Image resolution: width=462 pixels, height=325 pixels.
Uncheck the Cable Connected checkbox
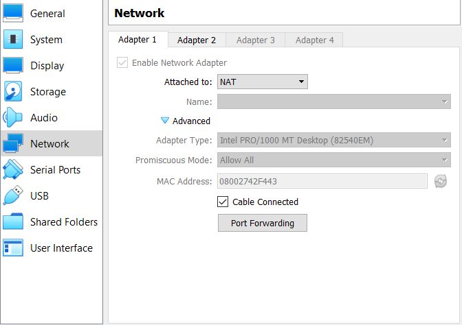[x=223, y=202]
